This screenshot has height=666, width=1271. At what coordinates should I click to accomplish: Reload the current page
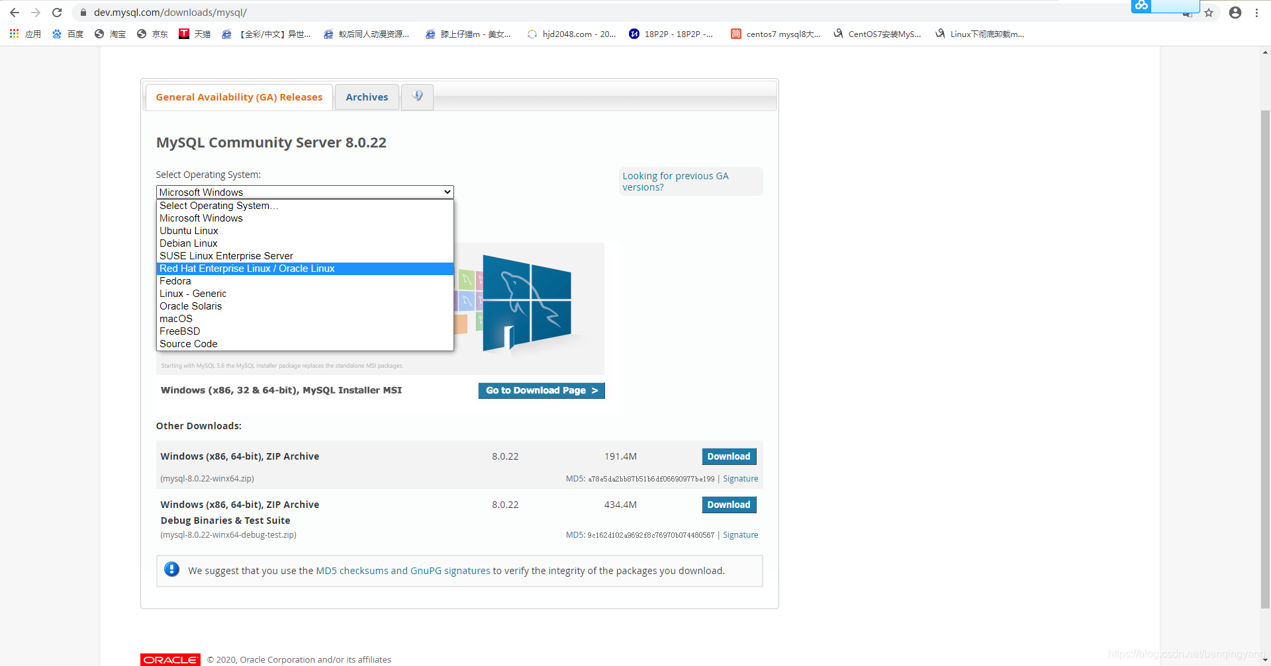57,13
